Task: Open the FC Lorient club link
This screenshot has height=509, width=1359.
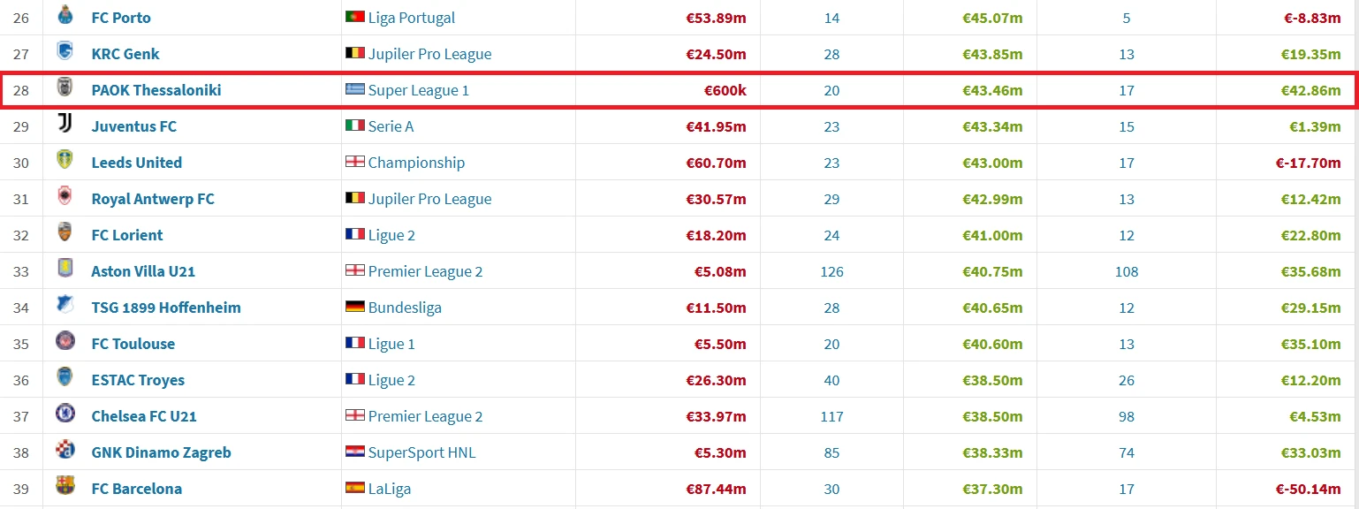Action: (127, 235)
